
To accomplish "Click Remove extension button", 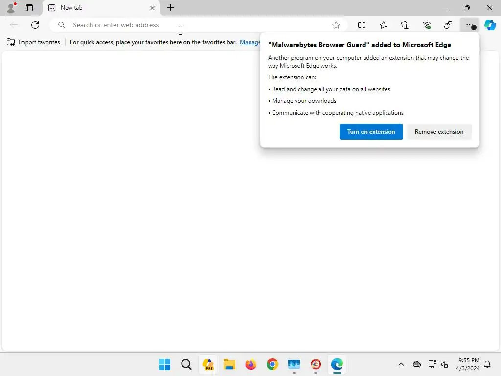I will point(439,132).
